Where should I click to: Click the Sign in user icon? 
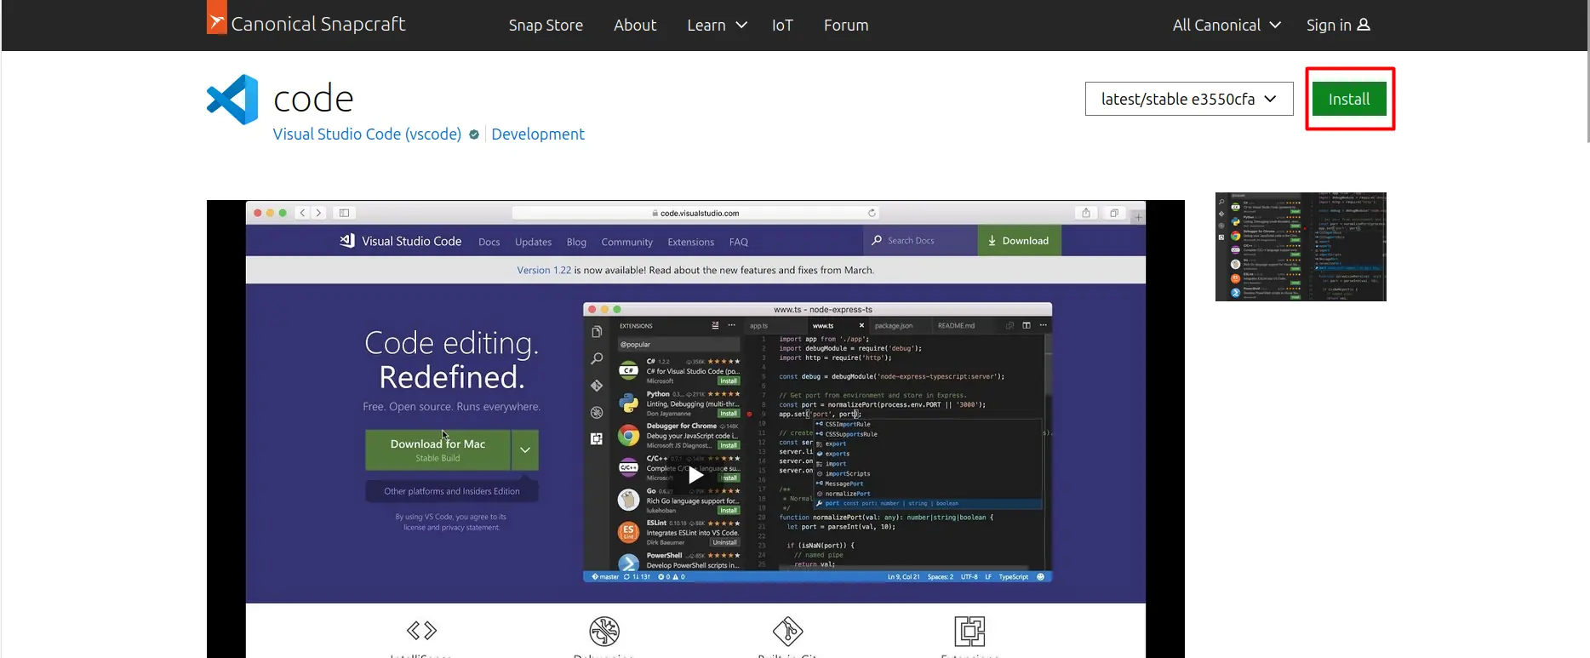click(x=1364, y=25)
